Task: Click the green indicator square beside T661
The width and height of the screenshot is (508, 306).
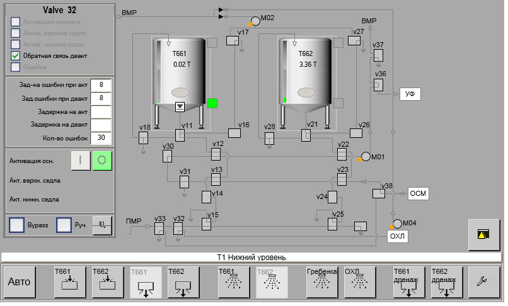Action: pos(212,103)
